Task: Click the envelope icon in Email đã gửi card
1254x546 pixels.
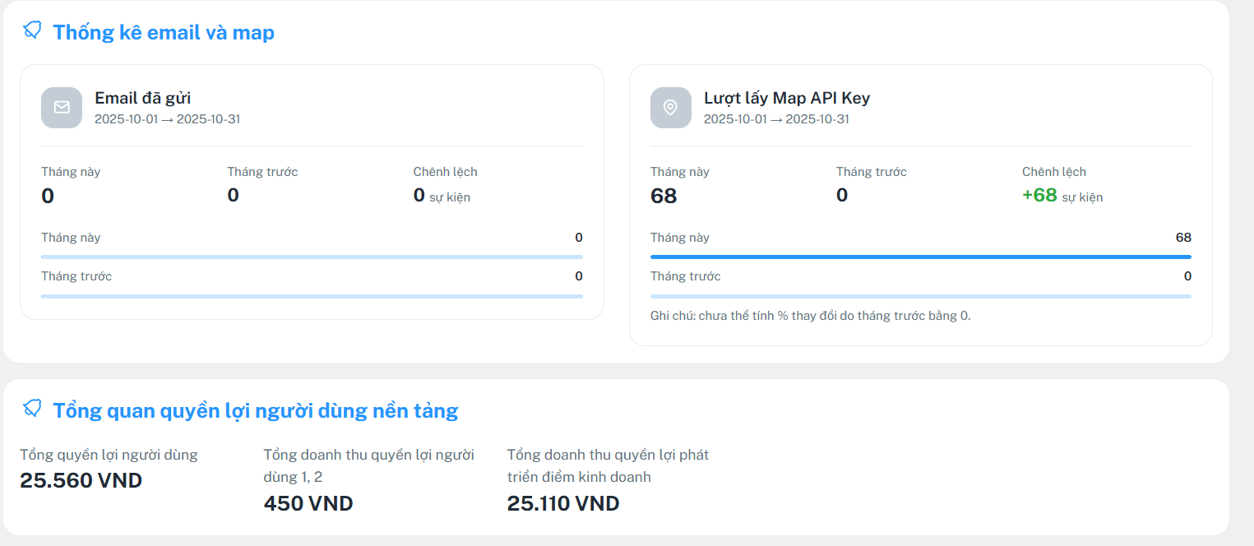Action: pos(62,108)
